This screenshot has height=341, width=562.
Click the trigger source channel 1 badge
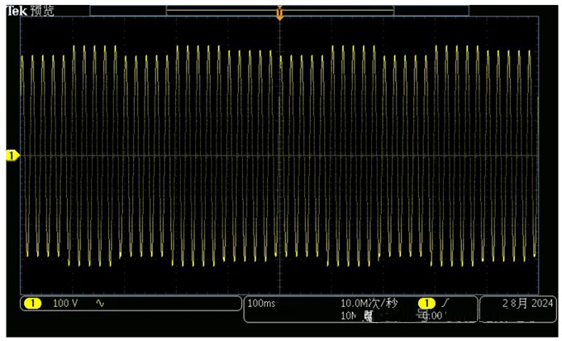(x=426, y=304)
